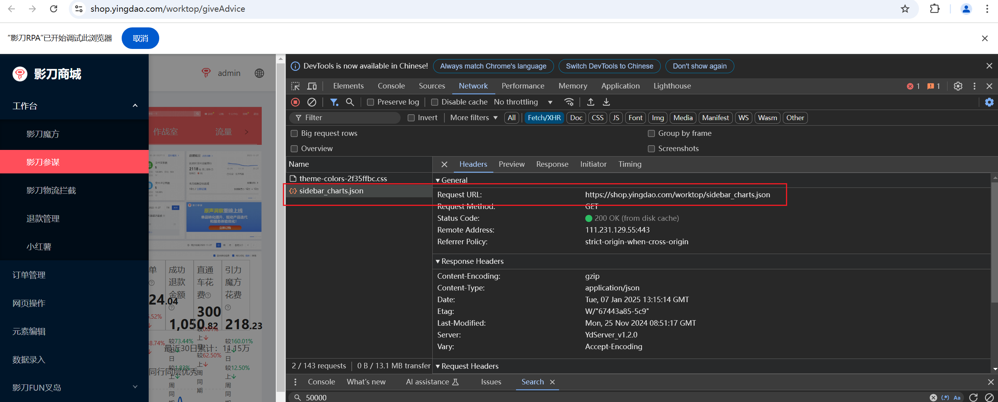Toggle the device toolbar icon
This screenshot has height=402, width=998.
(312, 86)
